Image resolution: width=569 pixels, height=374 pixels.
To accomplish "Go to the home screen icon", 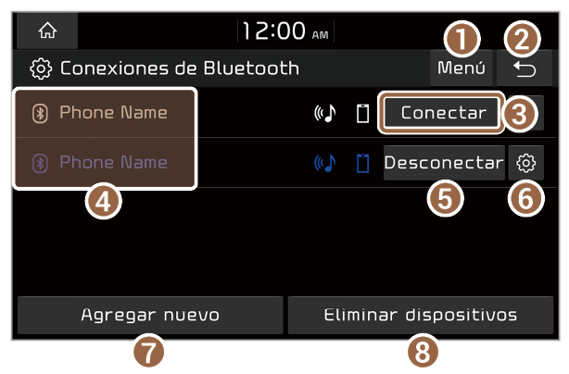I will point(47,31).
